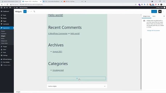Click the Widgets breadcrumb in the footer

point(18,92)
